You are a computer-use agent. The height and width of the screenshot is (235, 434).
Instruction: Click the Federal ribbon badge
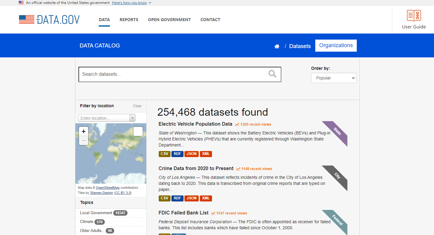pos(336,221)
